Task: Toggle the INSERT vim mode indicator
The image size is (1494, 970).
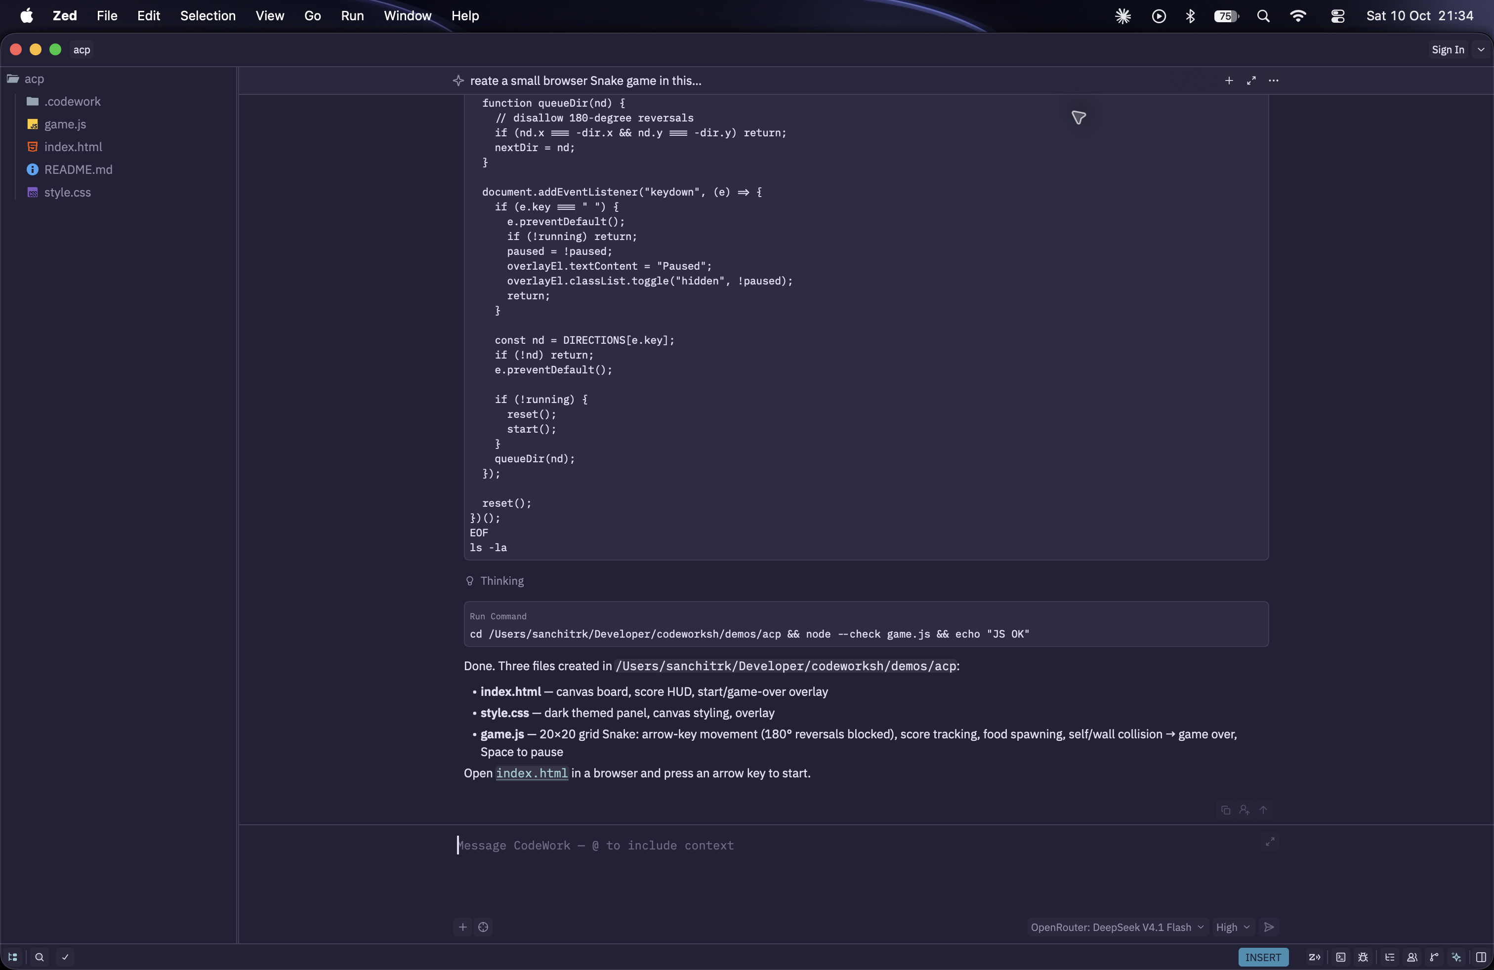Action: [1263, 957]
